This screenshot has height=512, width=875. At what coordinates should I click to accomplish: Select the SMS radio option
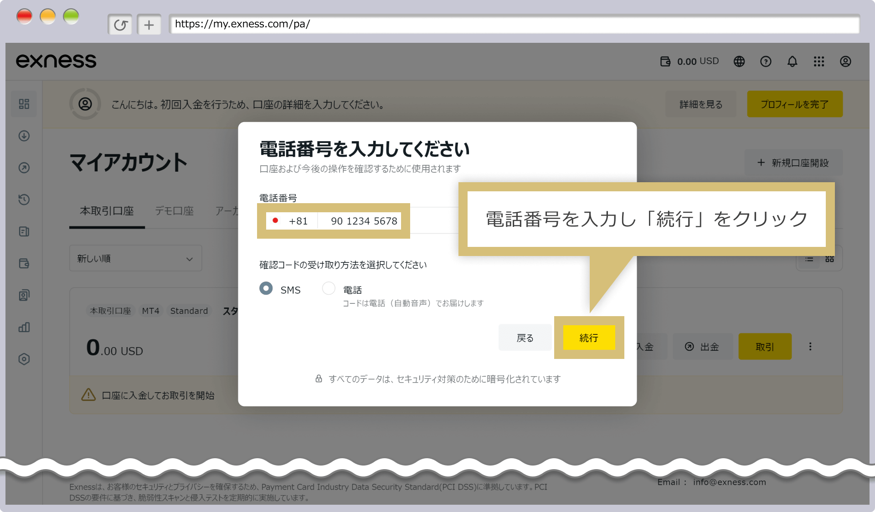tap(266, 288)
